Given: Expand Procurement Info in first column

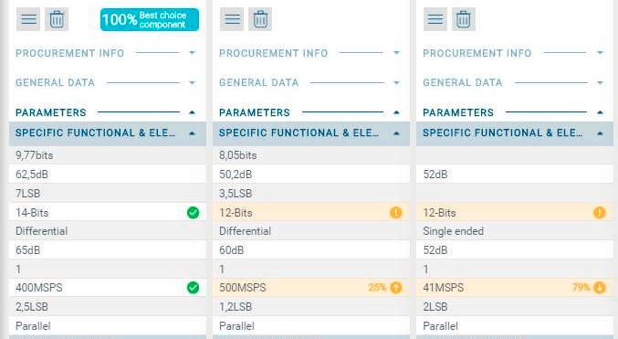Looking at the screenshot, I should pyautogui.click(x=192, y=52).
